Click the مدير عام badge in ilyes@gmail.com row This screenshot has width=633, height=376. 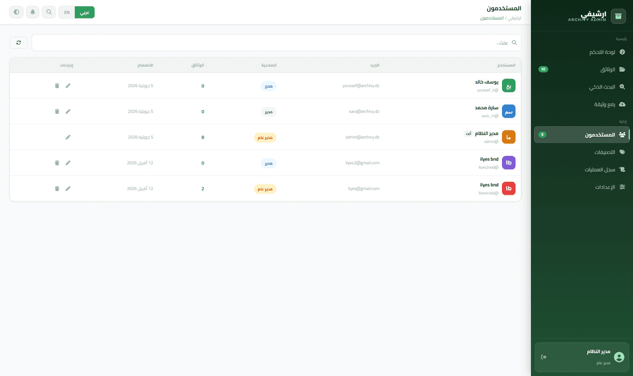coord(265,189)
